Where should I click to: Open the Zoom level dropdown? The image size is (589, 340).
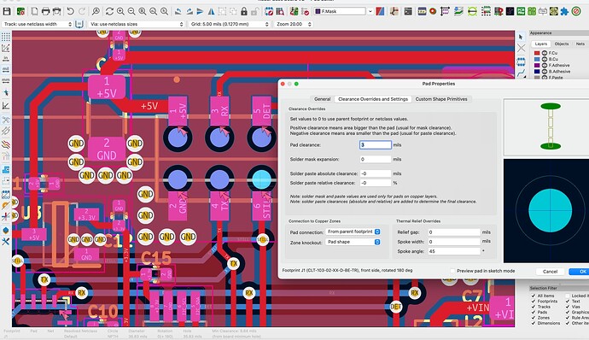pos(294,24)
